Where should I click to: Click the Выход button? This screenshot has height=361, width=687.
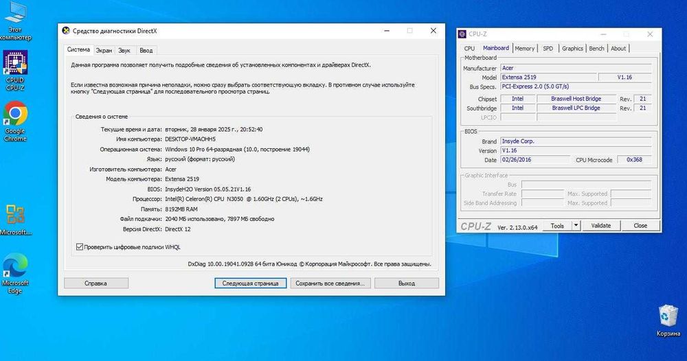(x=406, y=283)
